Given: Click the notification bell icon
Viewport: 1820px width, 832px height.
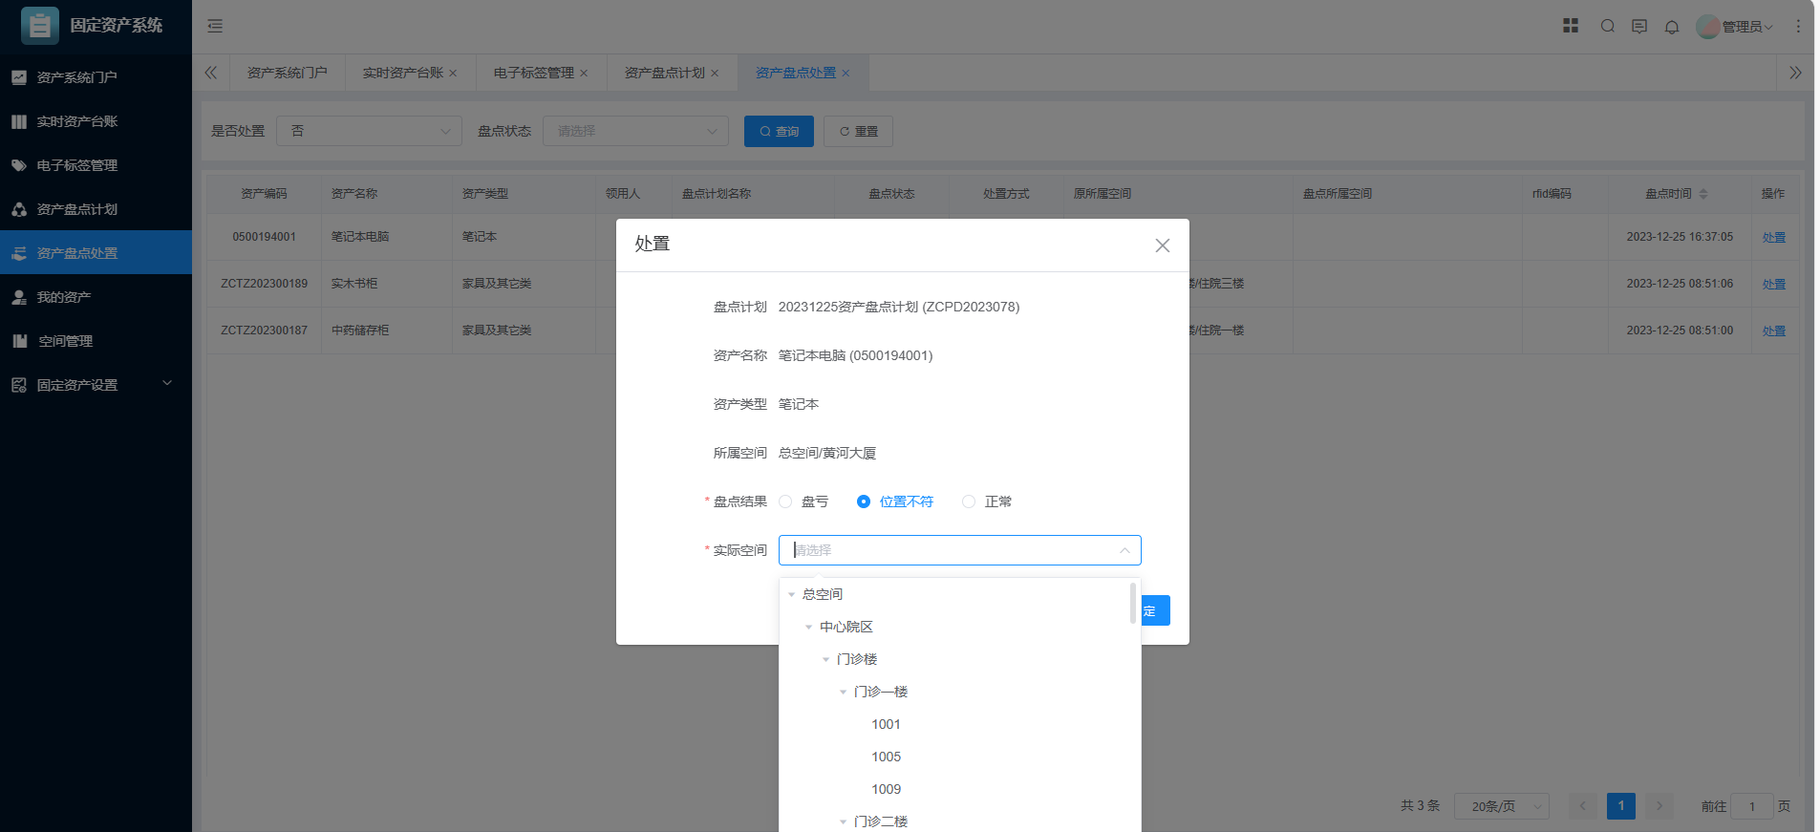Looking at the screenshot, I should coord(1672,27).
